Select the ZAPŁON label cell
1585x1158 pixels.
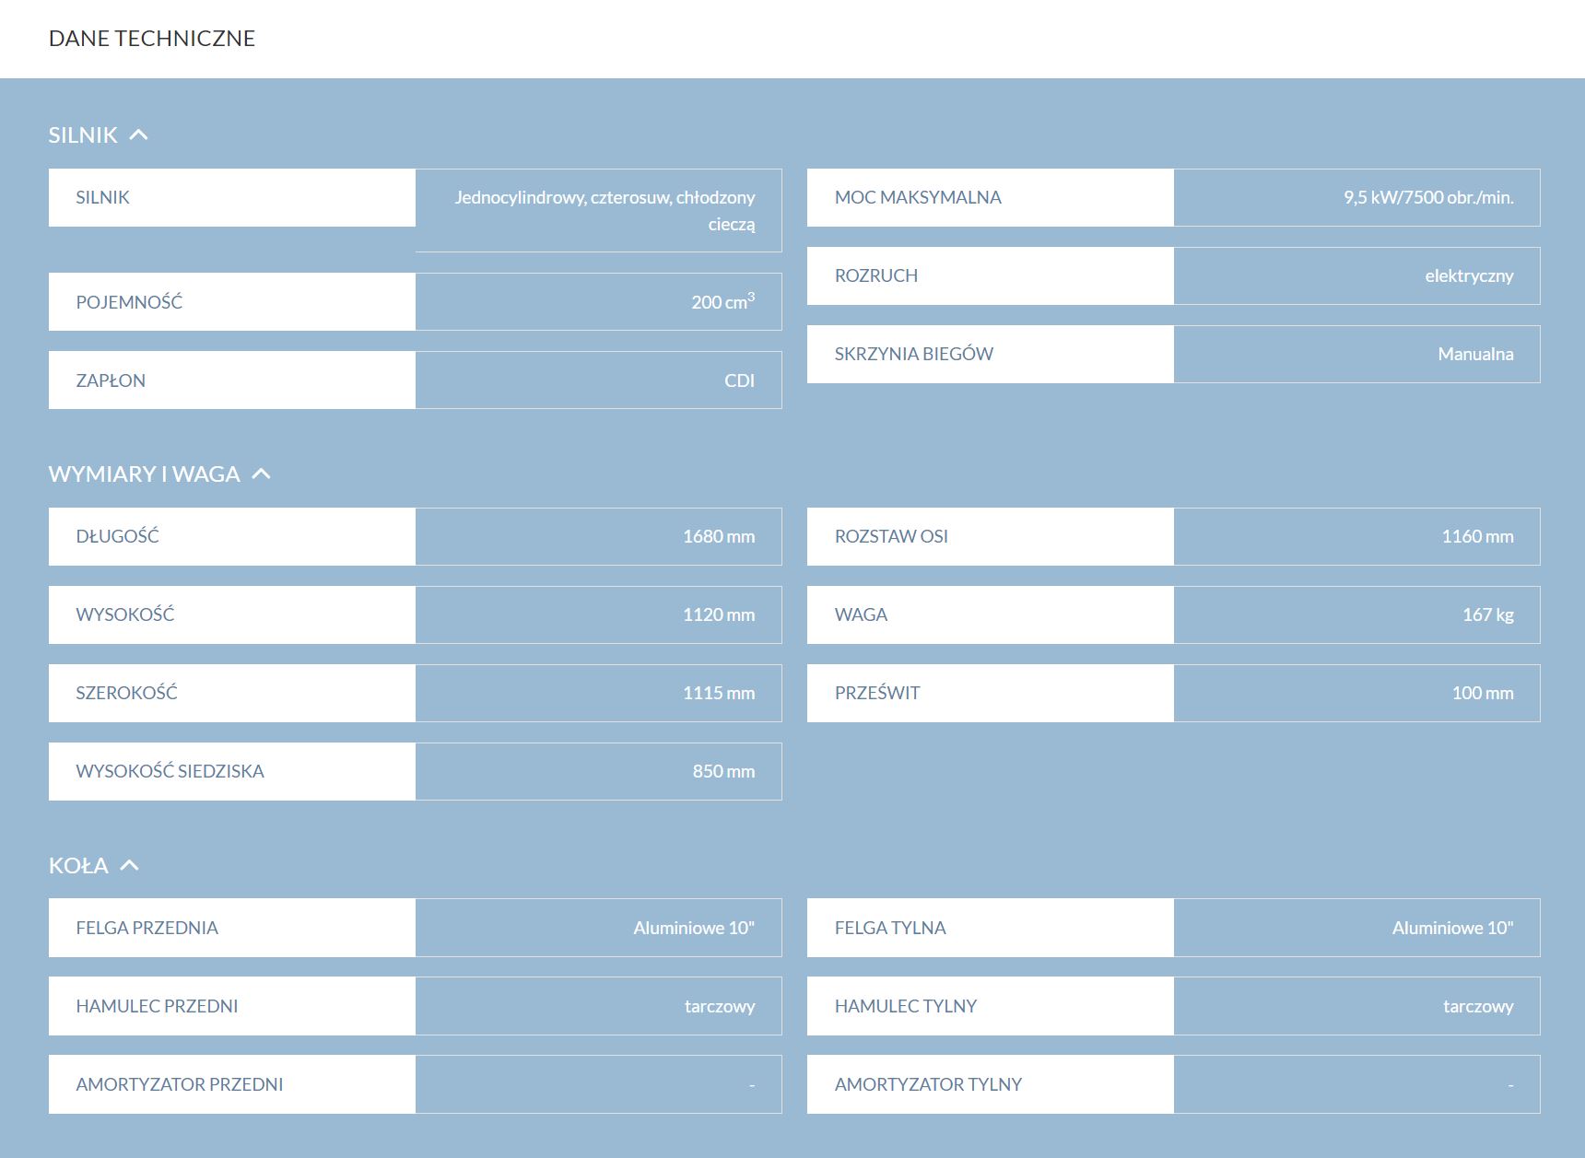(x=232, y=380)
